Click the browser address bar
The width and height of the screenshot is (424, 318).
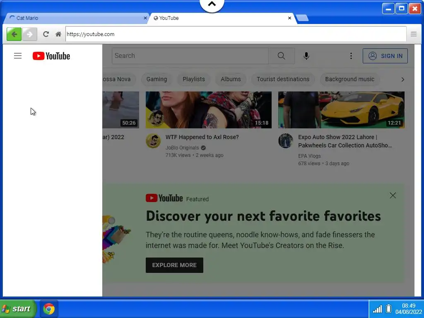[x=236, y=34]
